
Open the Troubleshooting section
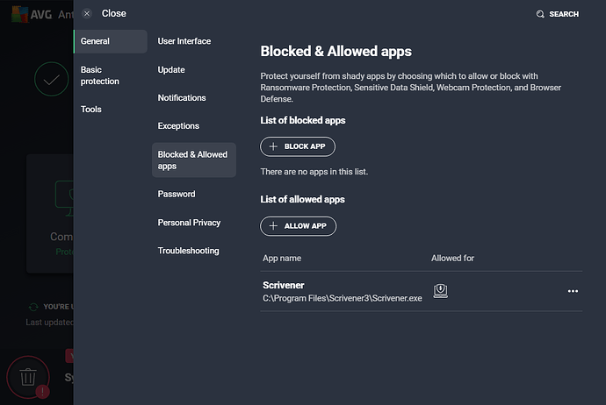(188, 251)
